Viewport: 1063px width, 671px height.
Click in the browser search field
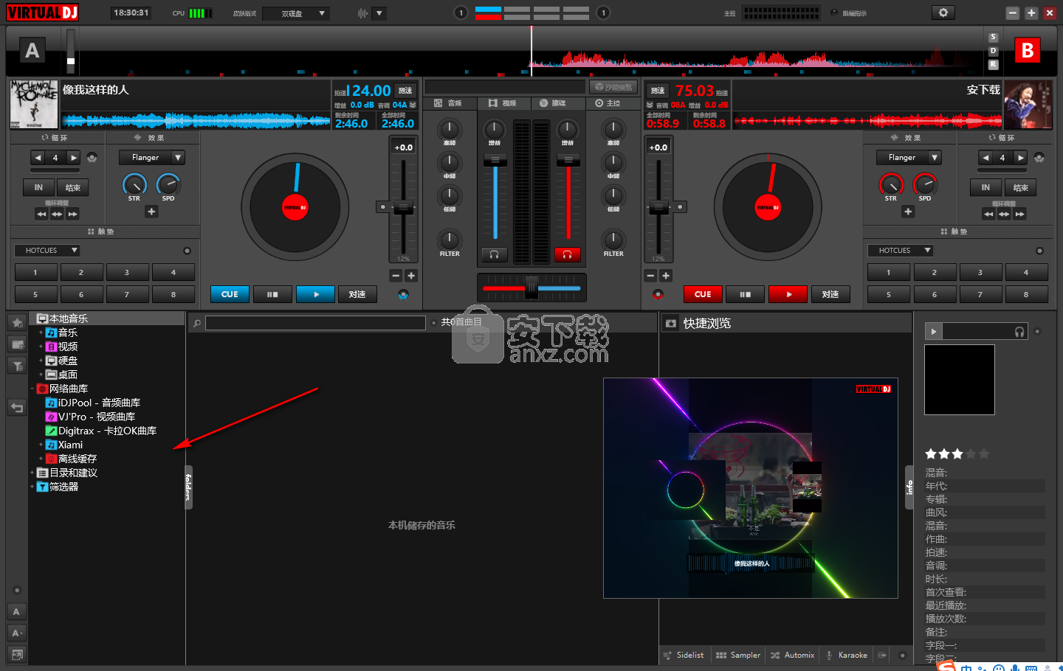[315, 323]
